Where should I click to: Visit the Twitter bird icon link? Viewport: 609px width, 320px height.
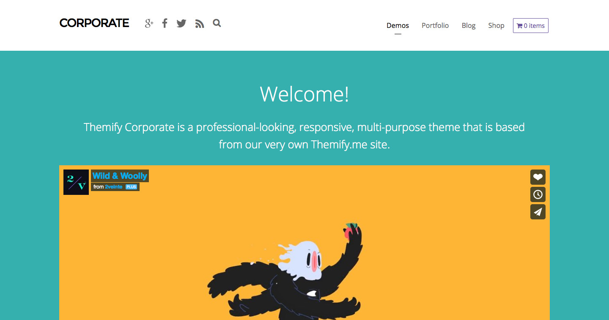[181, 24]
